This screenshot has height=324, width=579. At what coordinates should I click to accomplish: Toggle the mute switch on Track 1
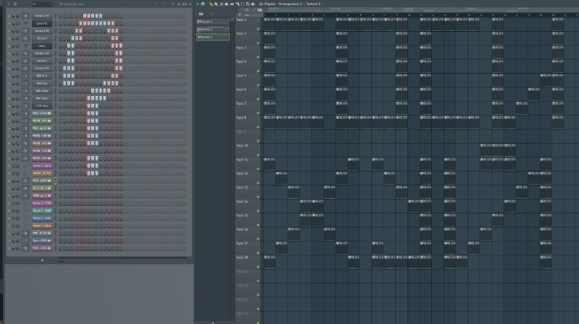258,29
